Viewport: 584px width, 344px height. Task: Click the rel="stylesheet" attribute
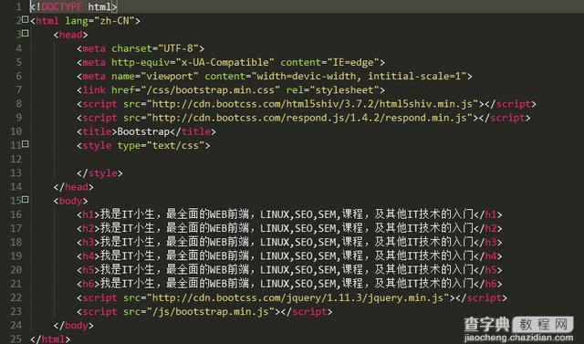(332, 90)
